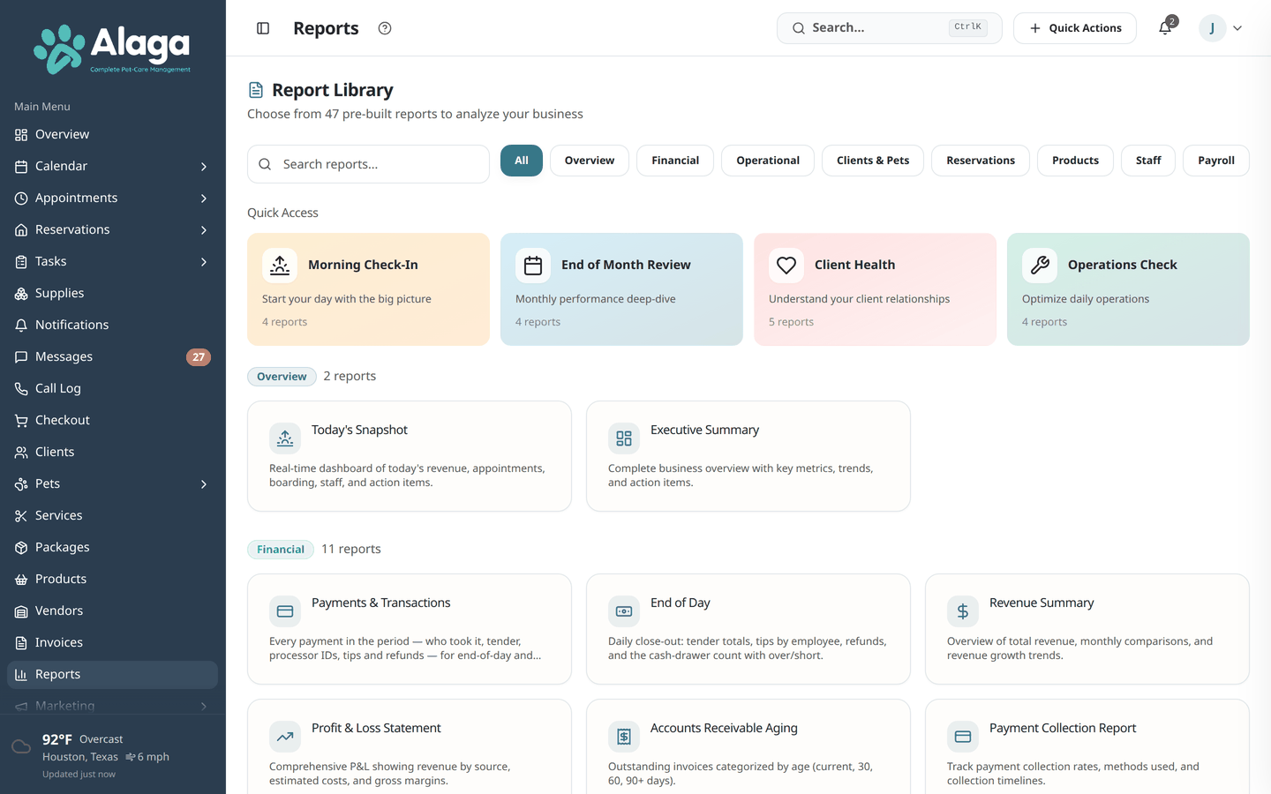This screenshot has width=1271, height=794.
Task: Open the Reports help question icon
Action: (385, 28)
